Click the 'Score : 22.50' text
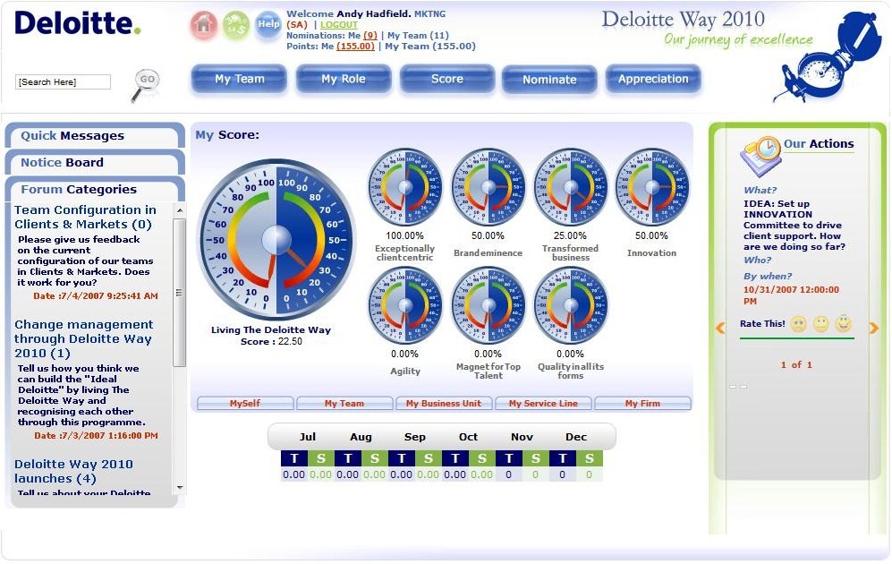 click(271, 341)
